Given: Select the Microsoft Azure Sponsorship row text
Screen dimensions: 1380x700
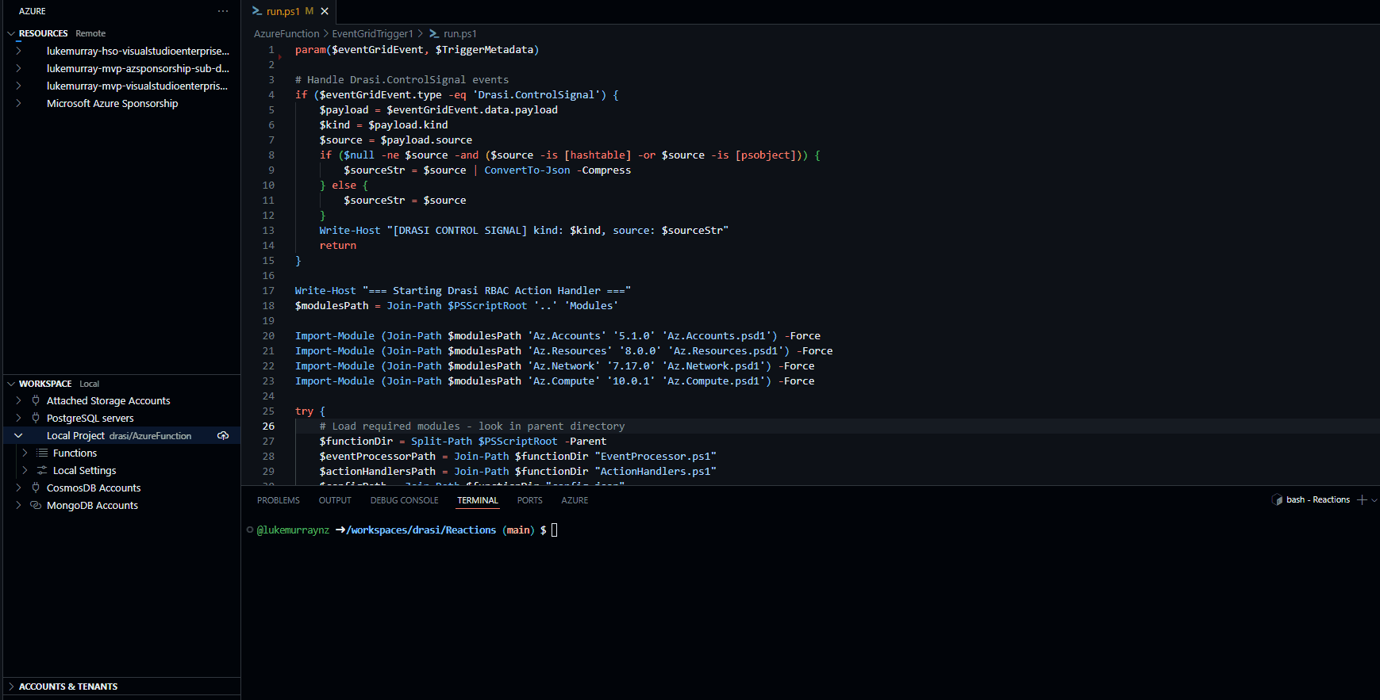Looking at the screenshot, I should (112, 103).
